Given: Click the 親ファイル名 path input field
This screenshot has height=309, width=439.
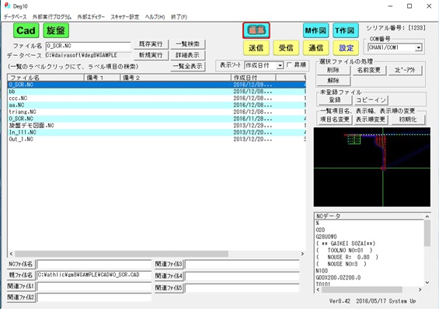Looking at the screenshot, I should point(94,275).
